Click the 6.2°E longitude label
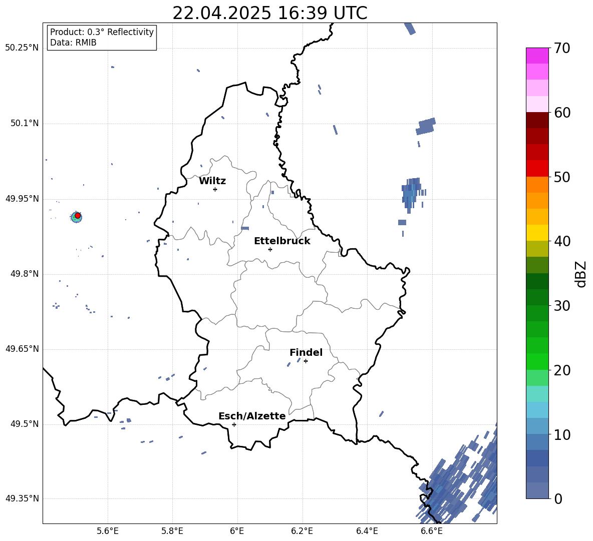Screen dimensions: 593x541 tap(302, 531)
